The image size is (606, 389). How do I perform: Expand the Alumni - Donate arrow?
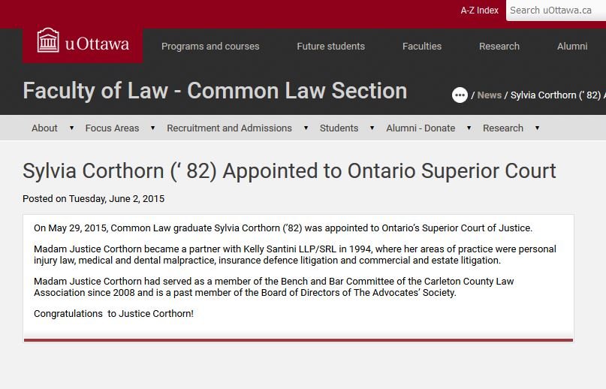pyautogui.click(x=469, y=128)
